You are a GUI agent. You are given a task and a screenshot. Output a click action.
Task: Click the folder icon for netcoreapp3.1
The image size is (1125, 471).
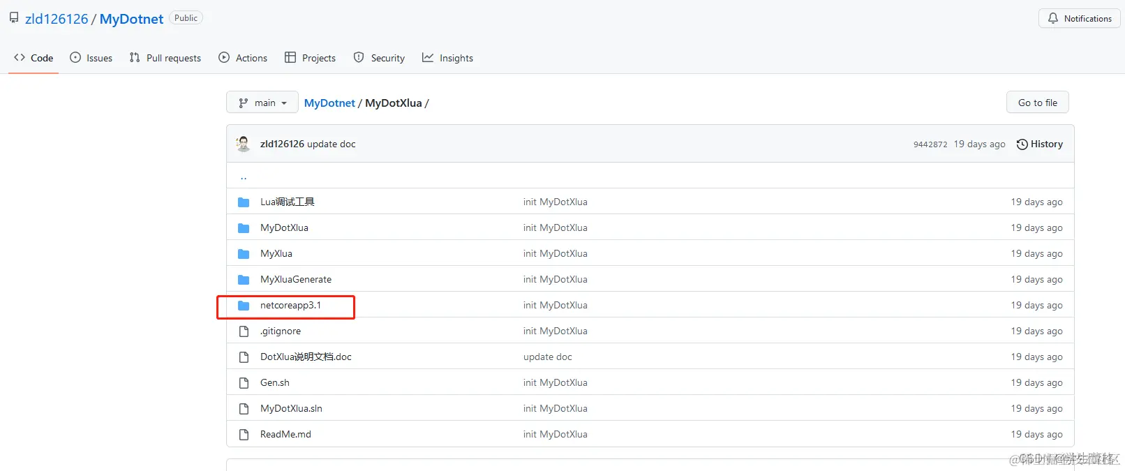(x=244, y=306)
